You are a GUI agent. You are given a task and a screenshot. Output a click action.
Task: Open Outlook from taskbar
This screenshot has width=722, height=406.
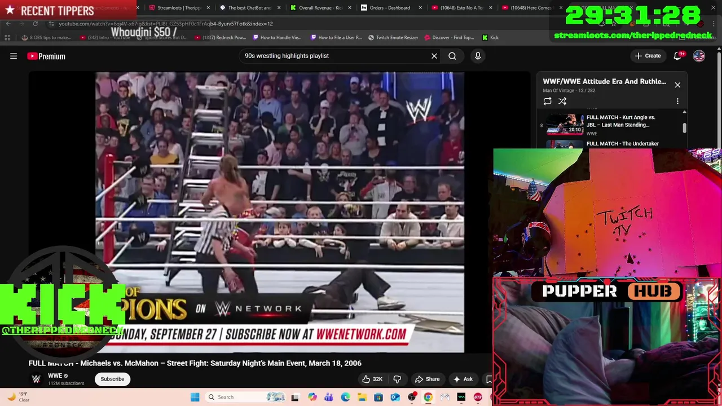click(x=395, y=397)
